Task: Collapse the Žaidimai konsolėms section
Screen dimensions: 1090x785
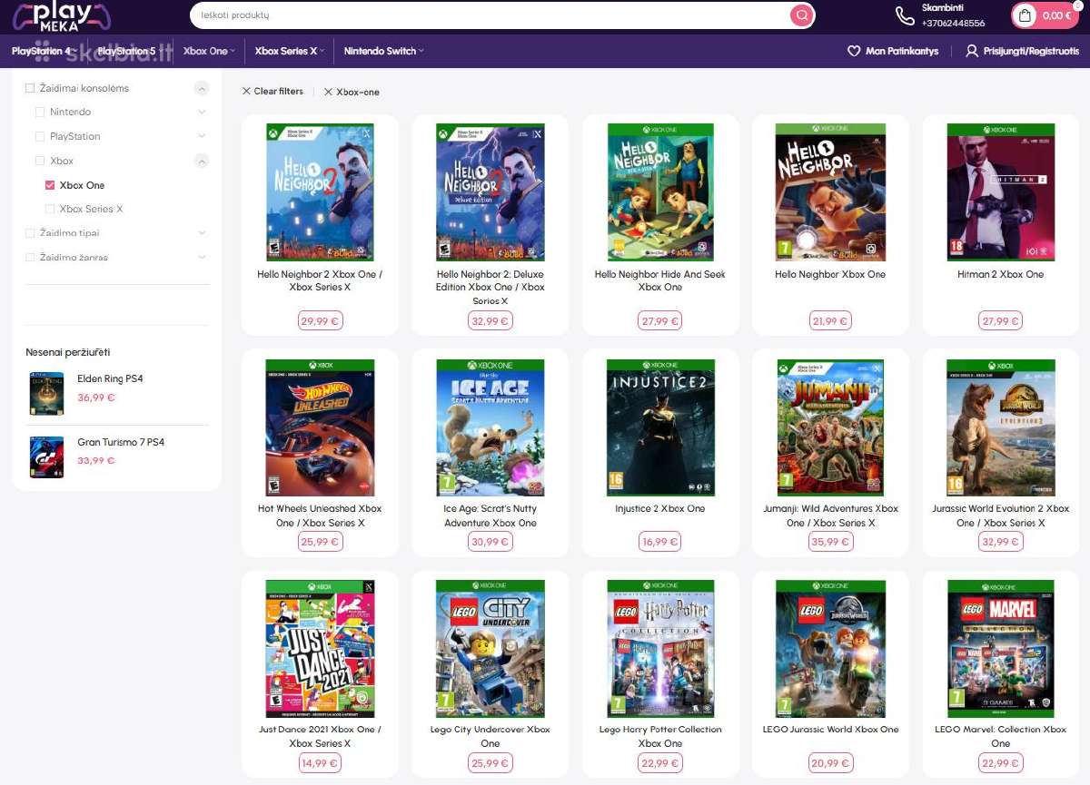Action: point(202,88)
